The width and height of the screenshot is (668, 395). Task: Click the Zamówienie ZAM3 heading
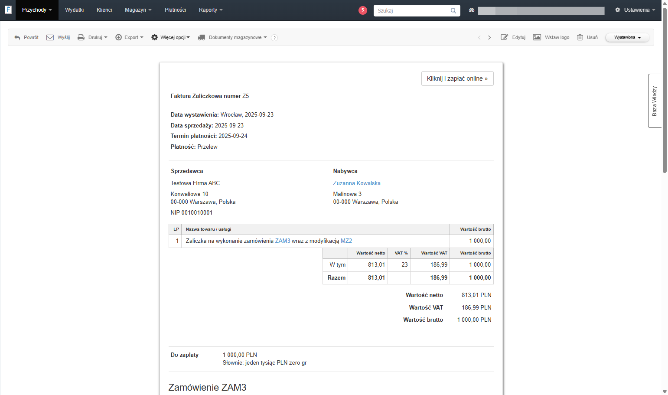[207, 388]
